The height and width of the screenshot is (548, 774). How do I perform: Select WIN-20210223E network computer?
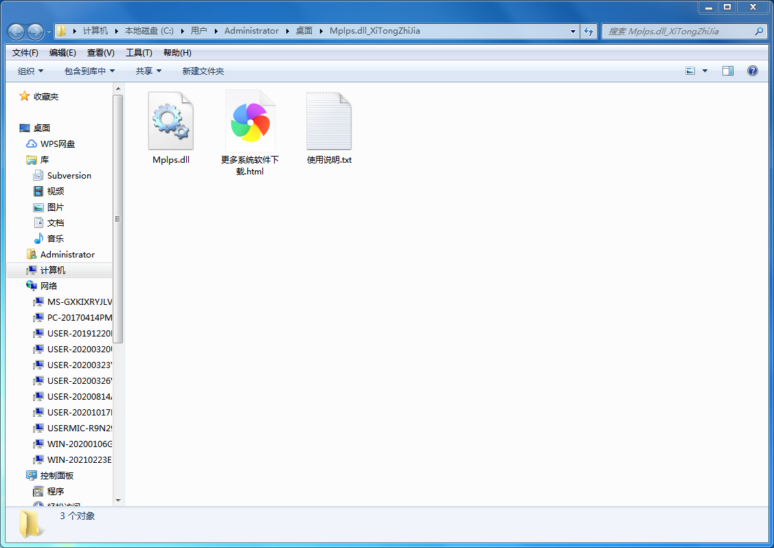point(79,459)
